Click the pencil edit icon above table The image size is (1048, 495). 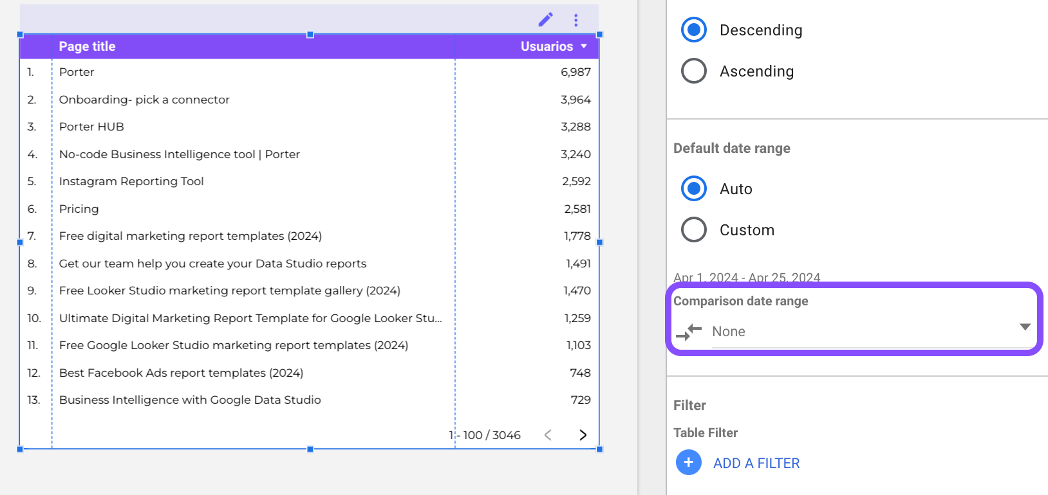click(545, 20)
